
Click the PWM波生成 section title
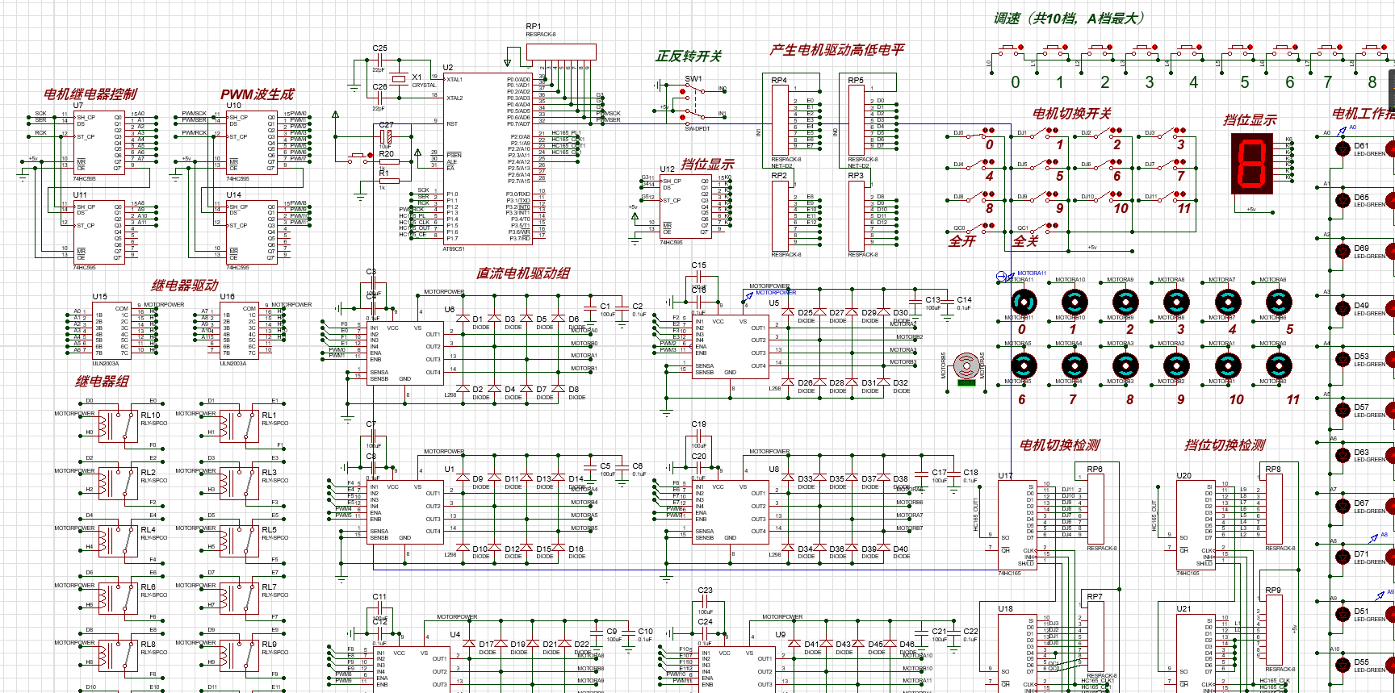(258, 94)
